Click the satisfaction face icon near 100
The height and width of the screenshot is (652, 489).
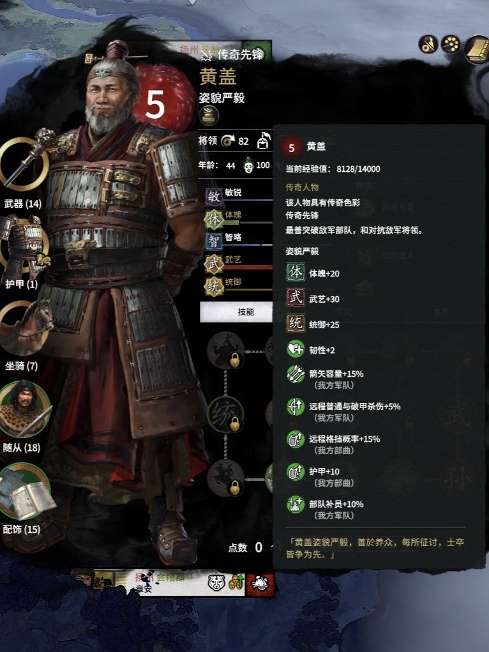248,165
